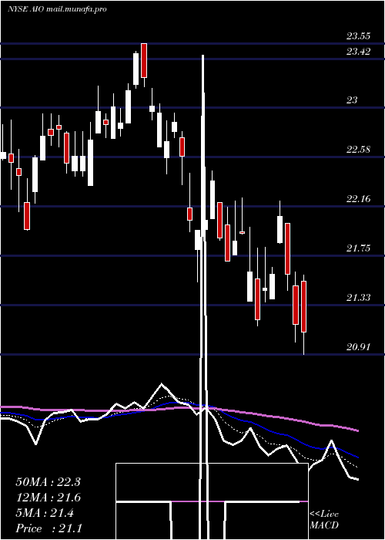Click the <<Live MACD label

click(324, 520)
